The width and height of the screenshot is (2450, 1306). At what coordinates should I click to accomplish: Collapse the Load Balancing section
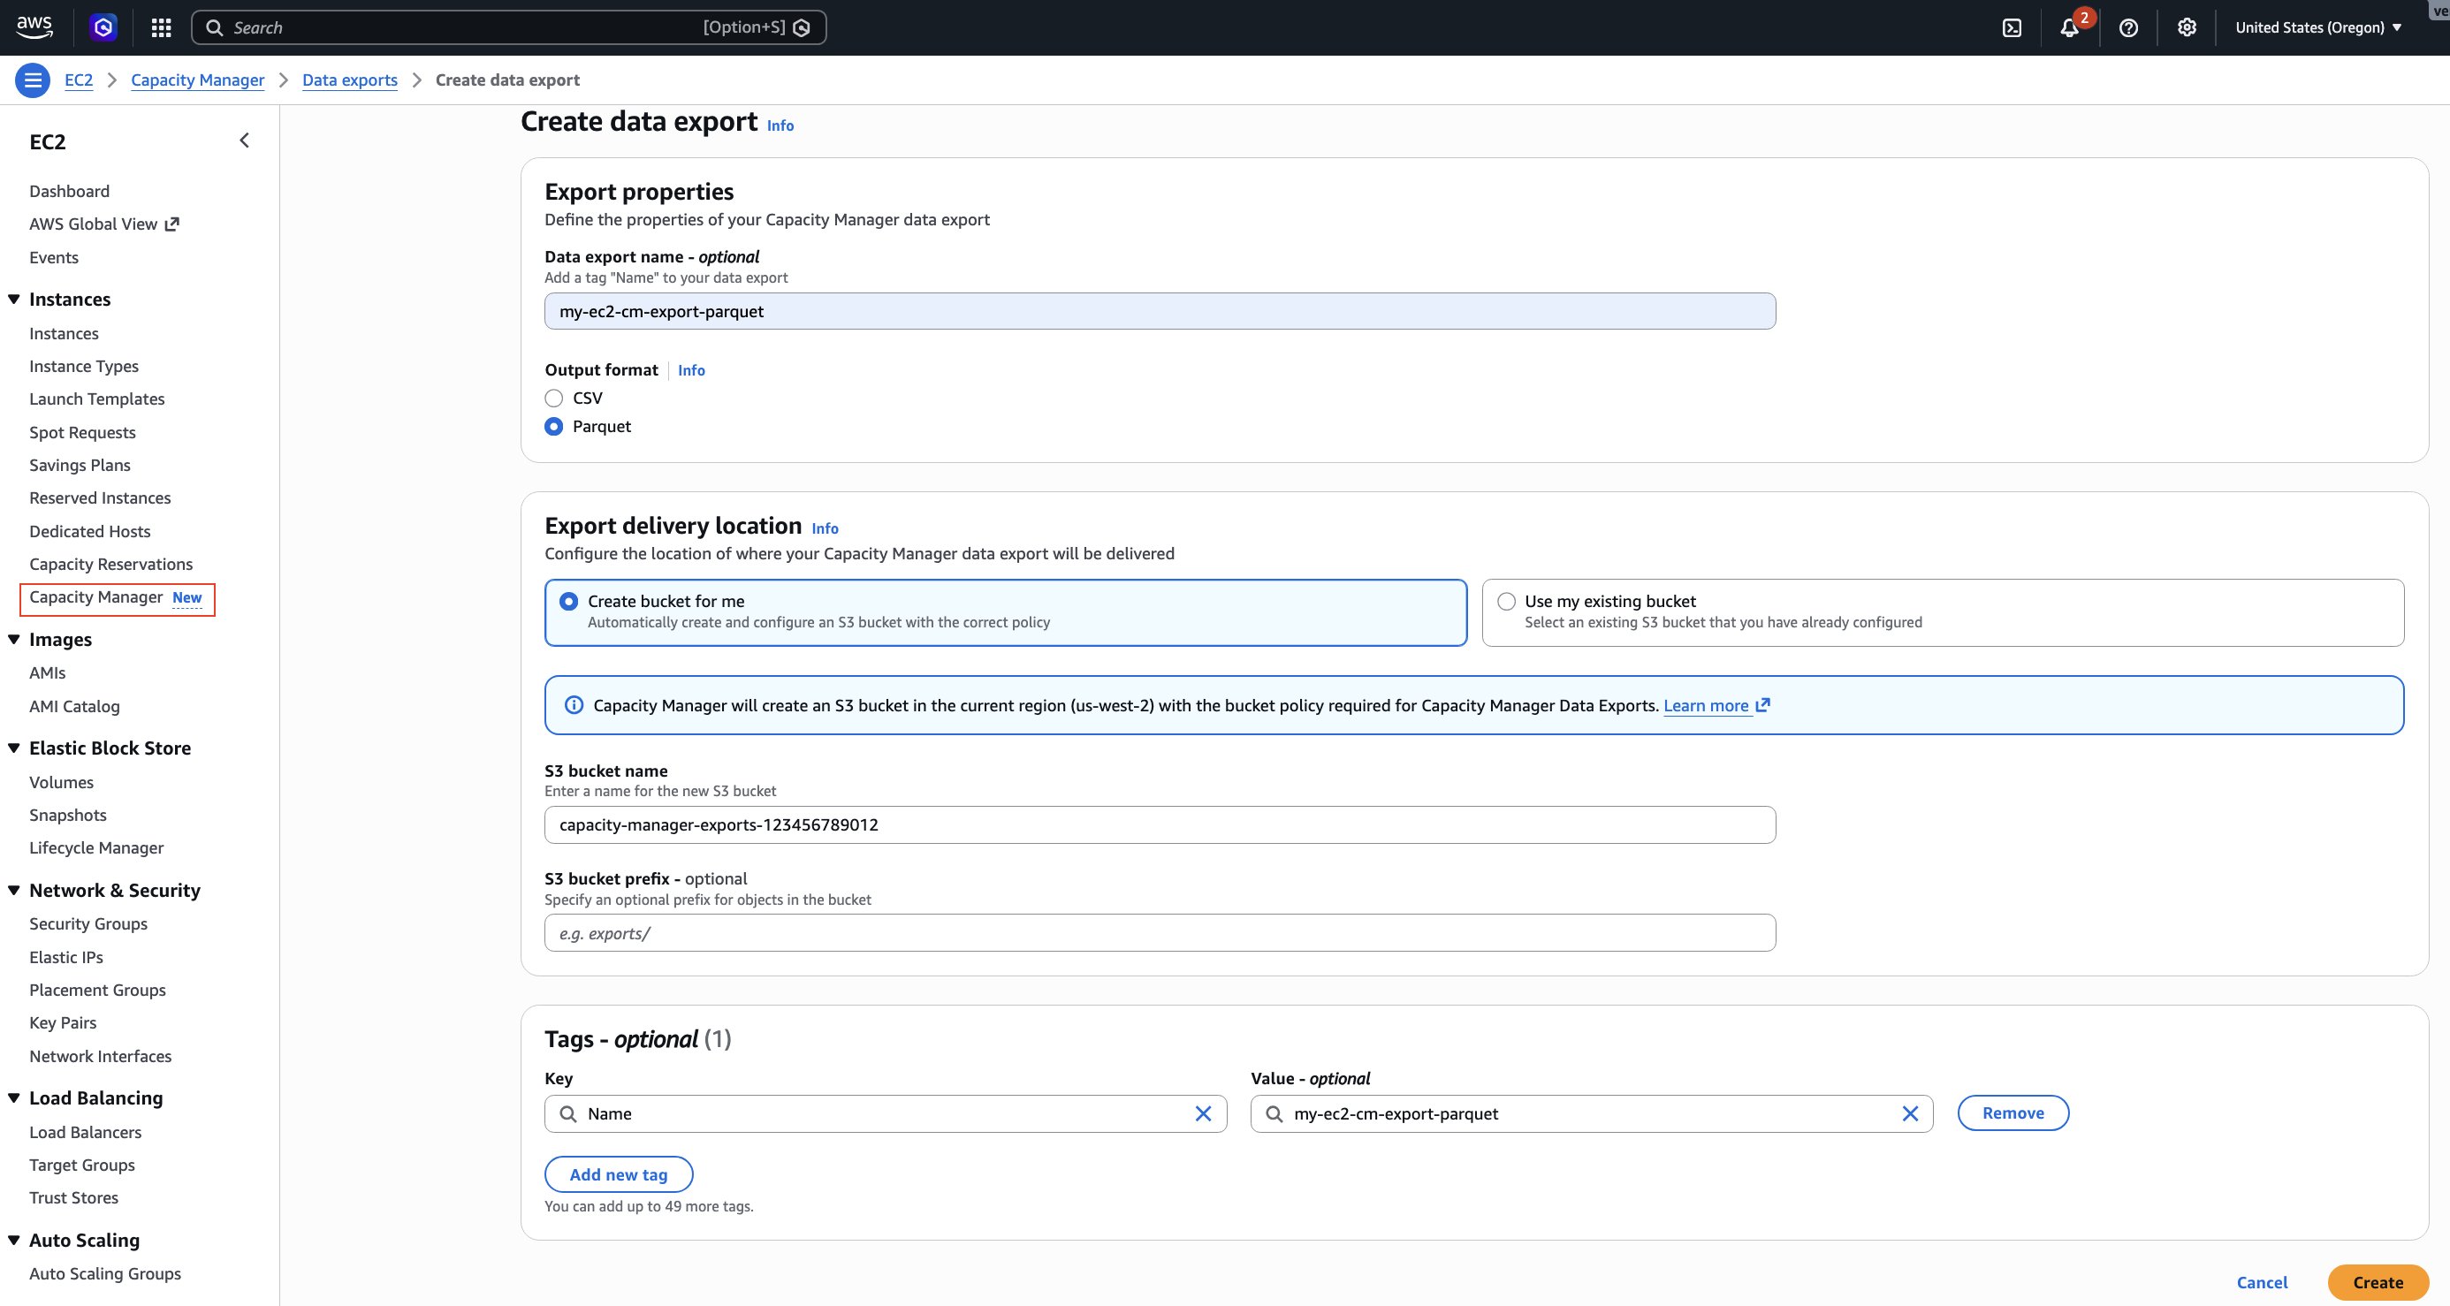point(14,1097)
